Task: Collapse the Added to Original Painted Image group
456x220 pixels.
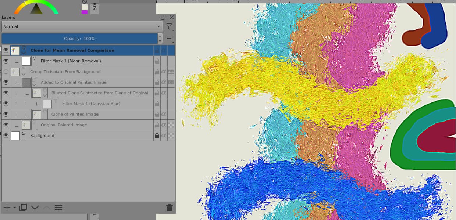Action: pos(35,84)
